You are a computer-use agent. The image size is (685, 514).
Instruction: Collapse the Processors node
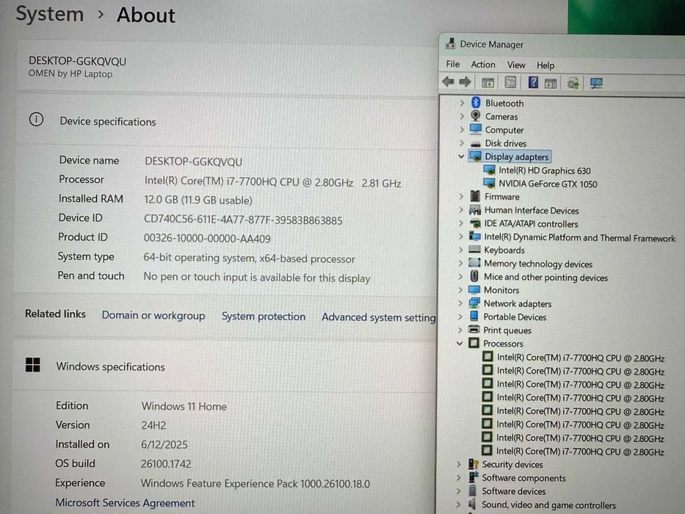(460, 344)
